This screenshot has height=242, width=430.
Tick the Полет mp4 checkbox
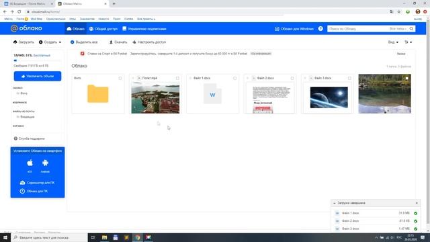[x=177, y=78]
